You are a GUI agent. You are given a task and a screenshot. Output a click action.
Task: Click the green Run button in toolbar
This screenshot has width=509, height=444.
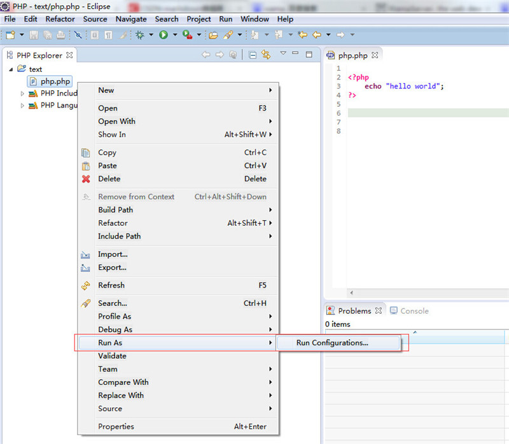pos(164,35)
